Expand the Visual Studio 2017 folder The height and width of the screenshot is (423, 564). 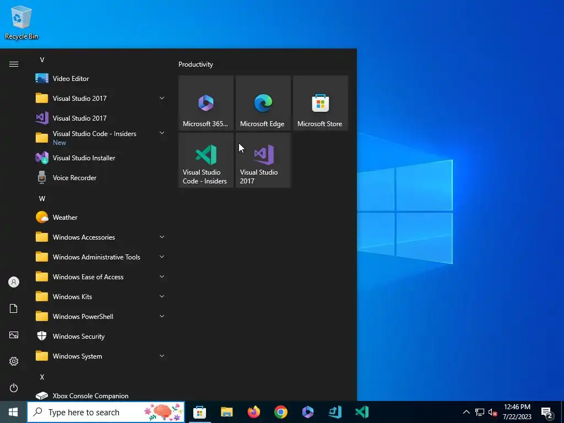tap(162, 98)
